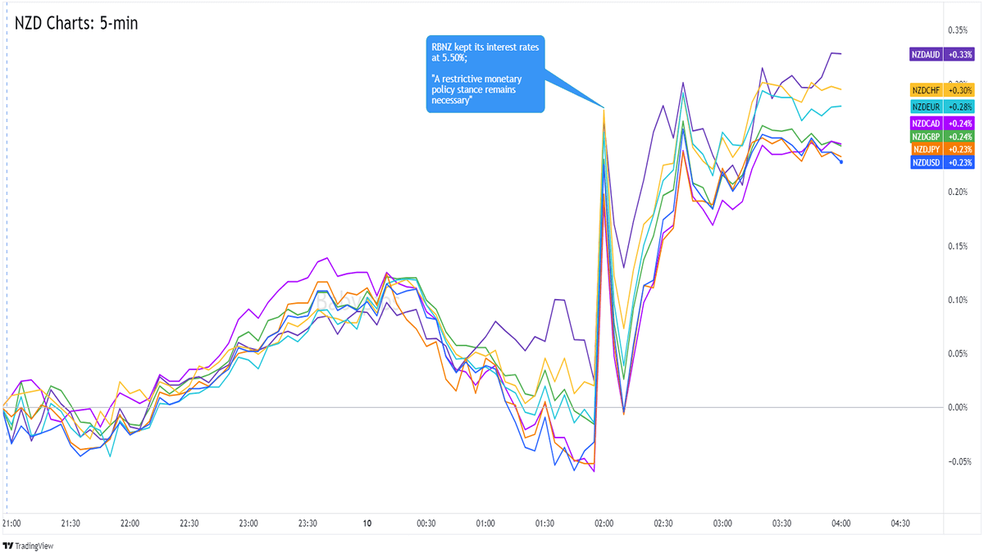The width and height of the screenshot is (984, 553).
Task: Click the 0.10% price scale label
Action: (x=958, y=300)
